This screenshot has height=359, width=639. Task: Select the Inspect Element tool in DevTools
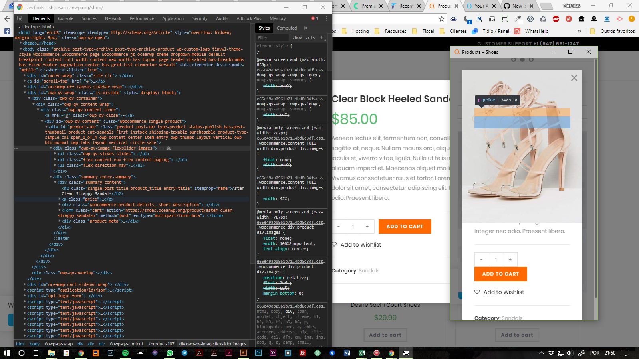point(20,18)
